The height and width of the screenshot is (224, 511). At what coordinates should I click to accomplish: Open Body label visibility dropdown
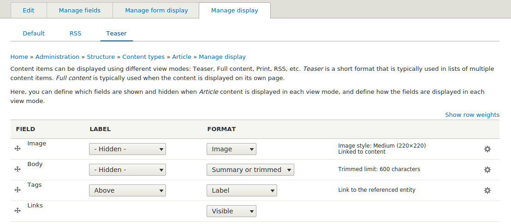(127, 170)
